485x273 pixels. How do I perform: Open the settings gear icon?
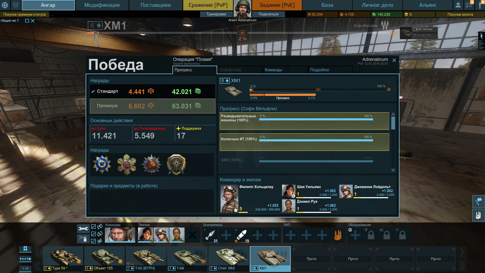click(x=5, y=5)
